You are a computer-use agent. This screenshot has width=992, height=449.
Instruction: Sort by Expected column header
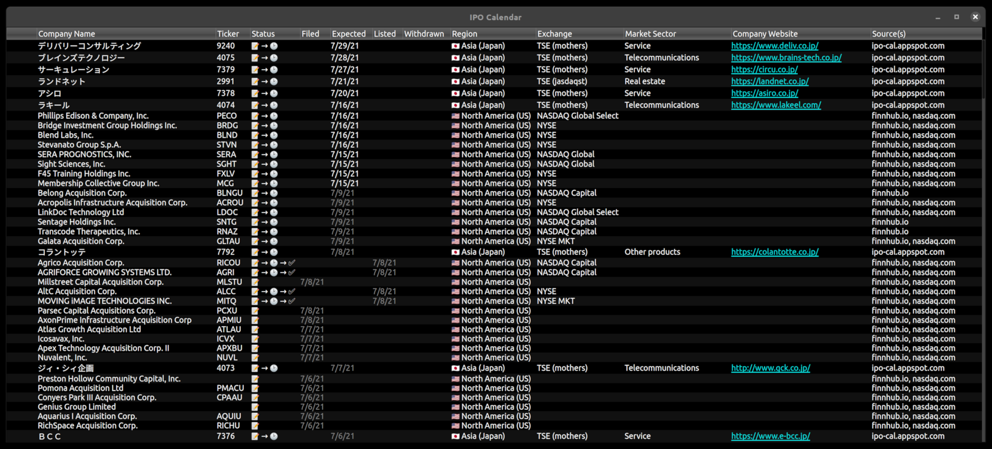pyautogui.click(x=349, y=34)
